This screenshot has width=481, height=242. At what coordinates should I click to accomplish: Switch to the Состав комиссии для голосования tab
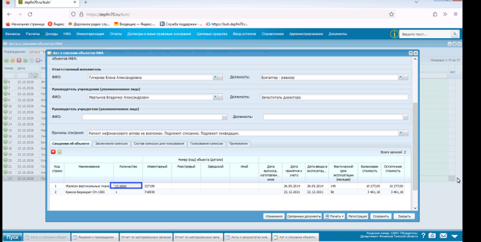[159, 144]
